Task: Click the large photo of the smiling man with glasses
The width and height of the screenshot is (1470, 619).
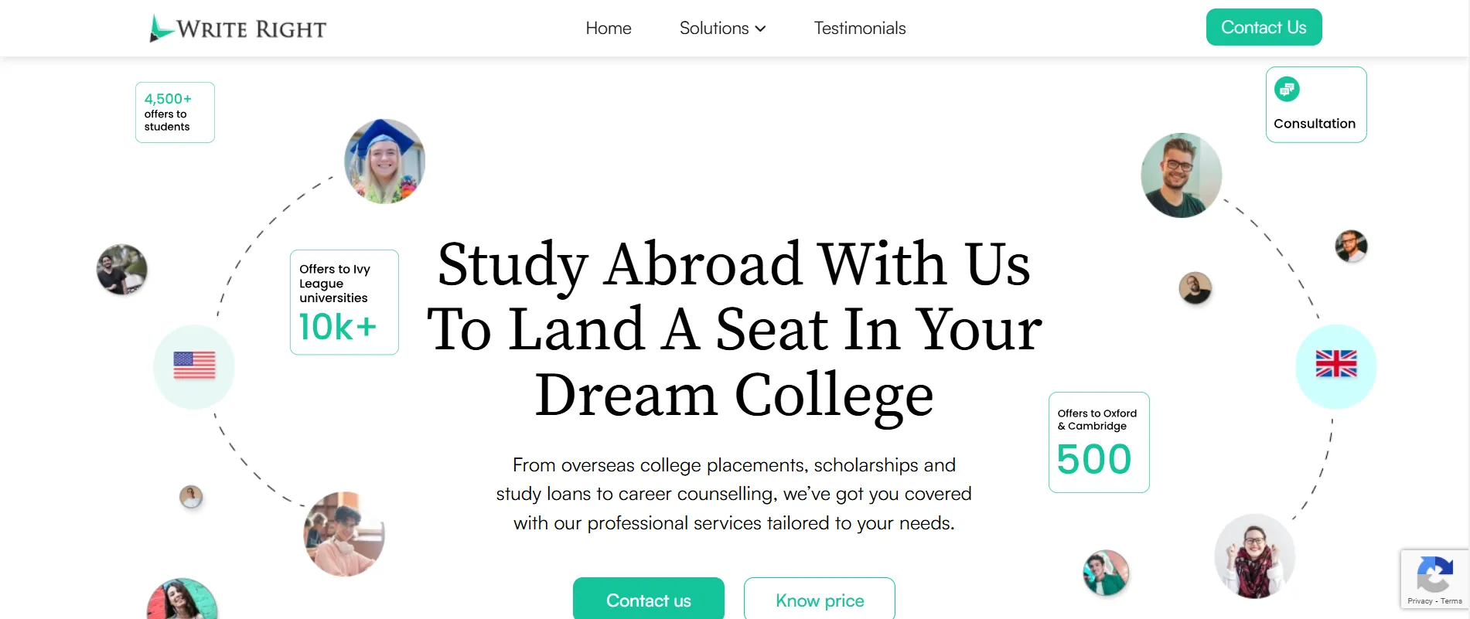Action: tap(1181, 175)
